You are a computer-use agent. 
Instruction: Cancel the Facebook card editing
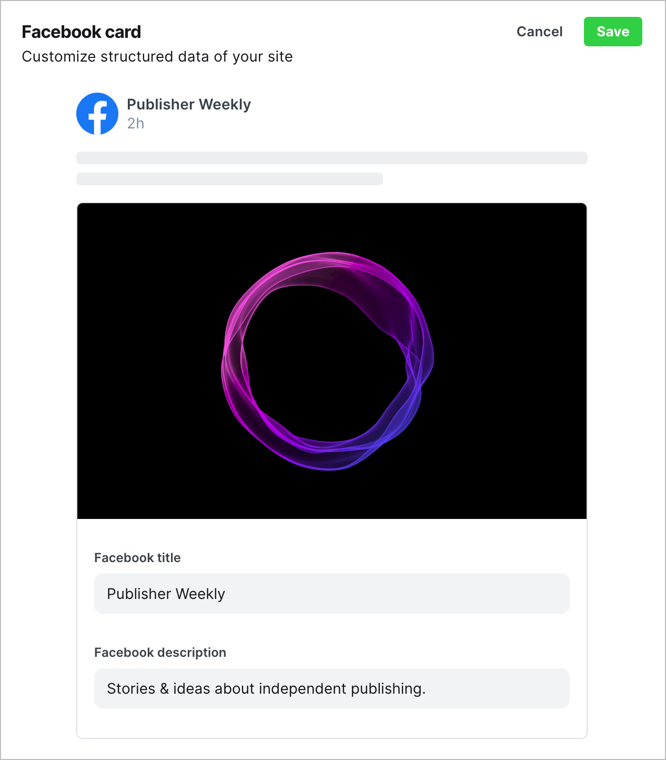pos(539,32)
